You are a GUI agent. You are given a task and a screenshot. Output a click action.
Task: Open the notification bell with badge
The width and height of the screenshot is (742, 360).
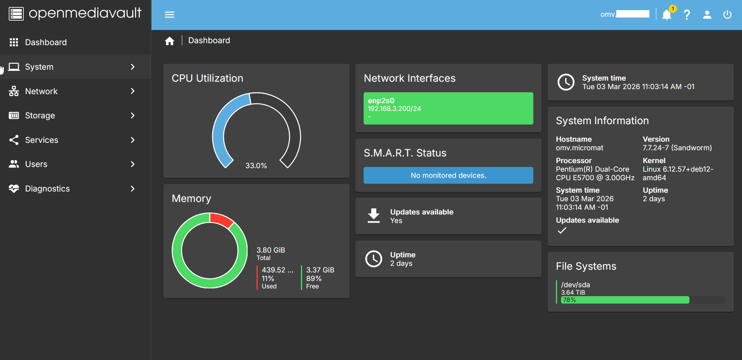pyautogui.click(x=666, y=14)
